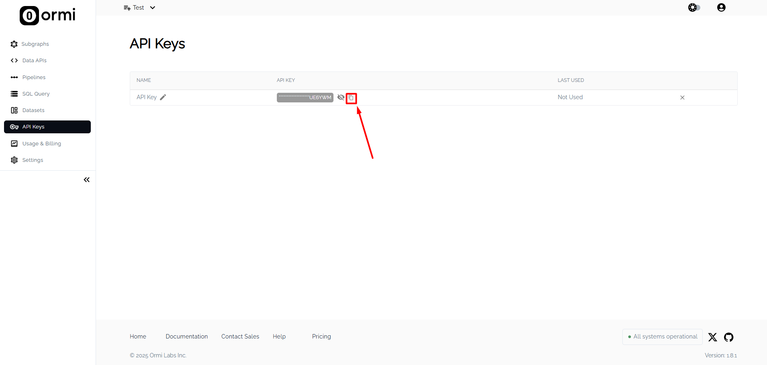Click the NAME column header
The height and width of the screenshot is (365, 767).
(x=144, y=80)
